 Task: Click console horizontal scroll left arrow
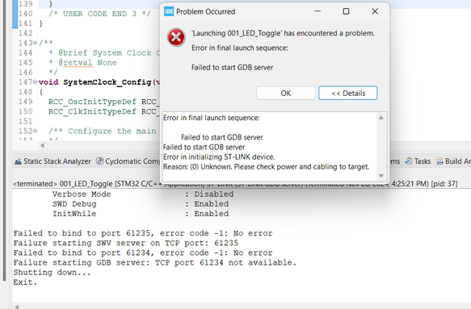[x=17, y=307]
